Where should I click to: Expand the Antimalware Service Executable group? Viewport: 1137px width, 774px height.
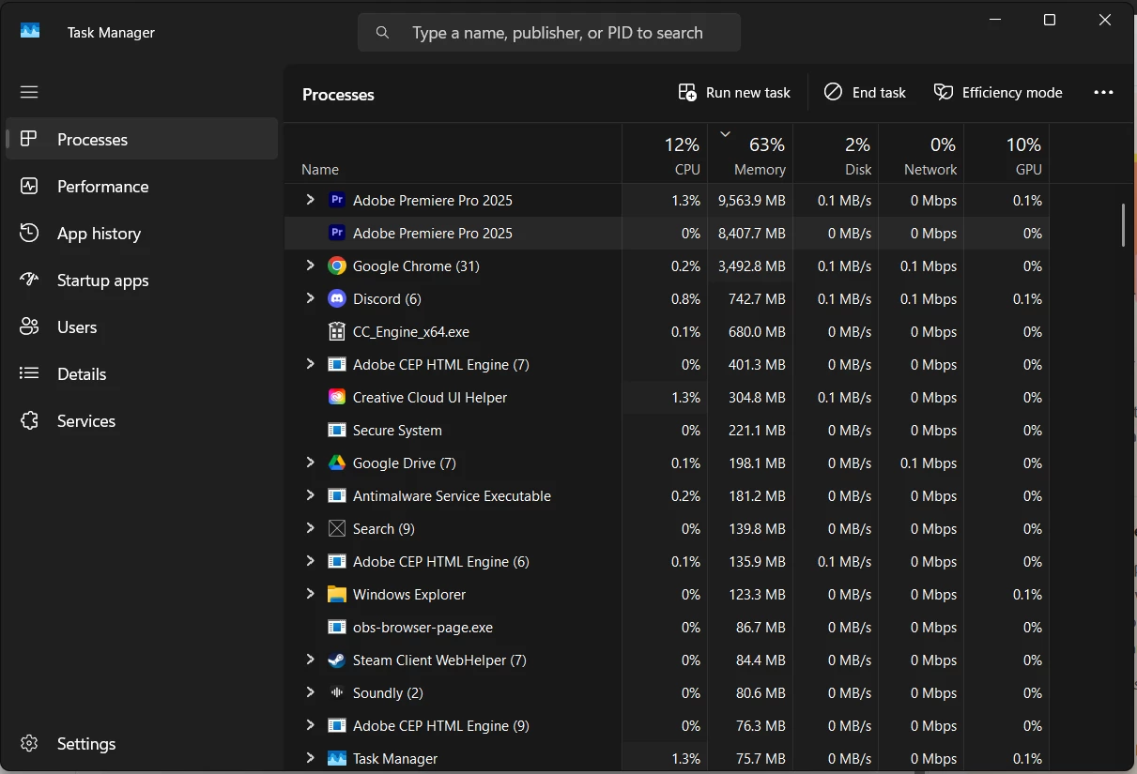(x=310, y=495)
